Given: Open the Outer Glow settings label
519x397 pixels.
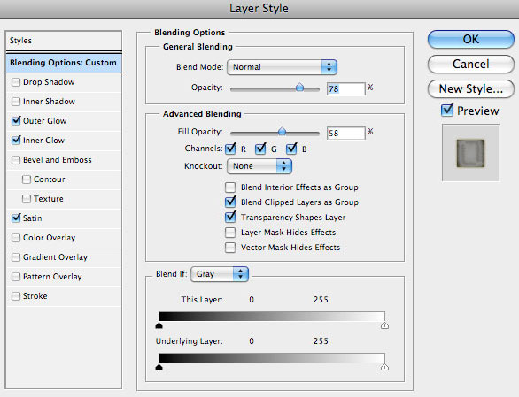Looking at the screenshot, I should 44,121.
